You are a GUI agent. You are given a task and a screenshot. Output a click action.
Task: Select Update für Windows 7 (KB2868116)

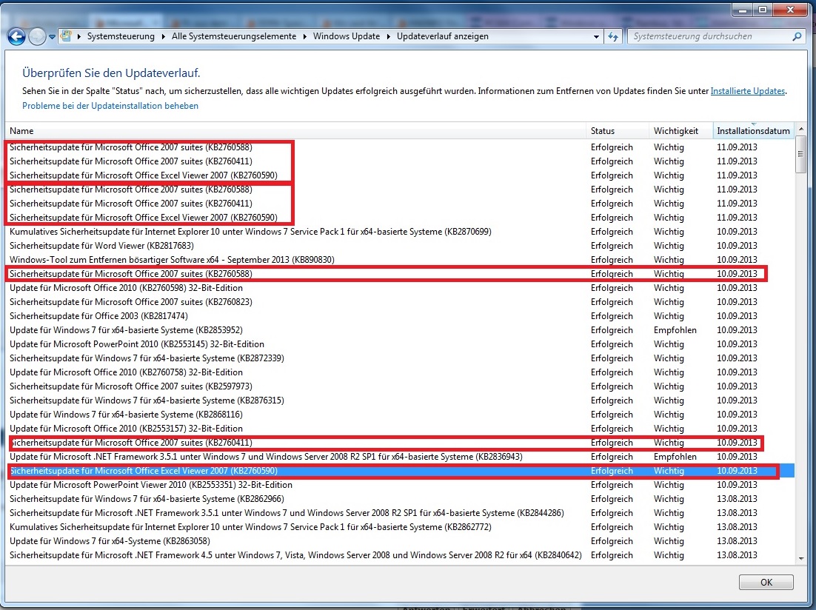400,415
